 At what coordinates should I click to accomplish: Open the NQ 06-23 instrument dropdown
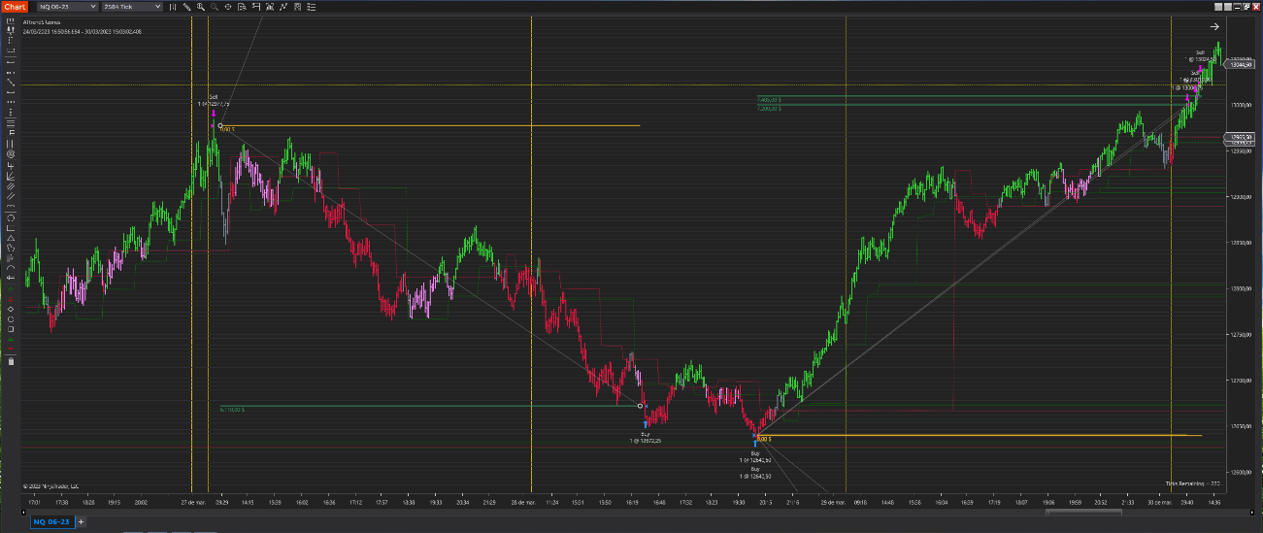(67, 7)
